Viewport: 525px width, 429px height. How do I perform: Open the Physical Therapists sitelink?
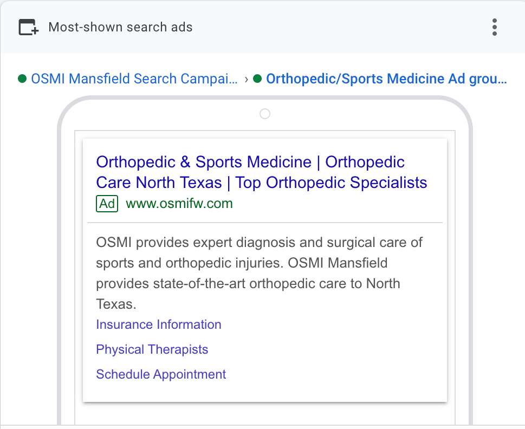(x=152, y=349)
